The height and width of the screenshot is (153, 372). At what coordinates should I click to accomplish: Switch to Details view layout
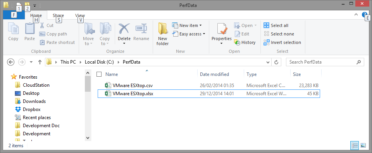click(355, 145)
